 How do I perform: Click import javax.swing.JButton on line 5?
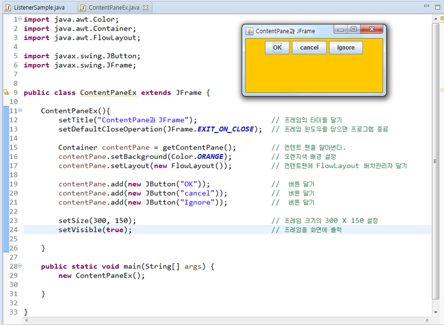coord(82,56)
